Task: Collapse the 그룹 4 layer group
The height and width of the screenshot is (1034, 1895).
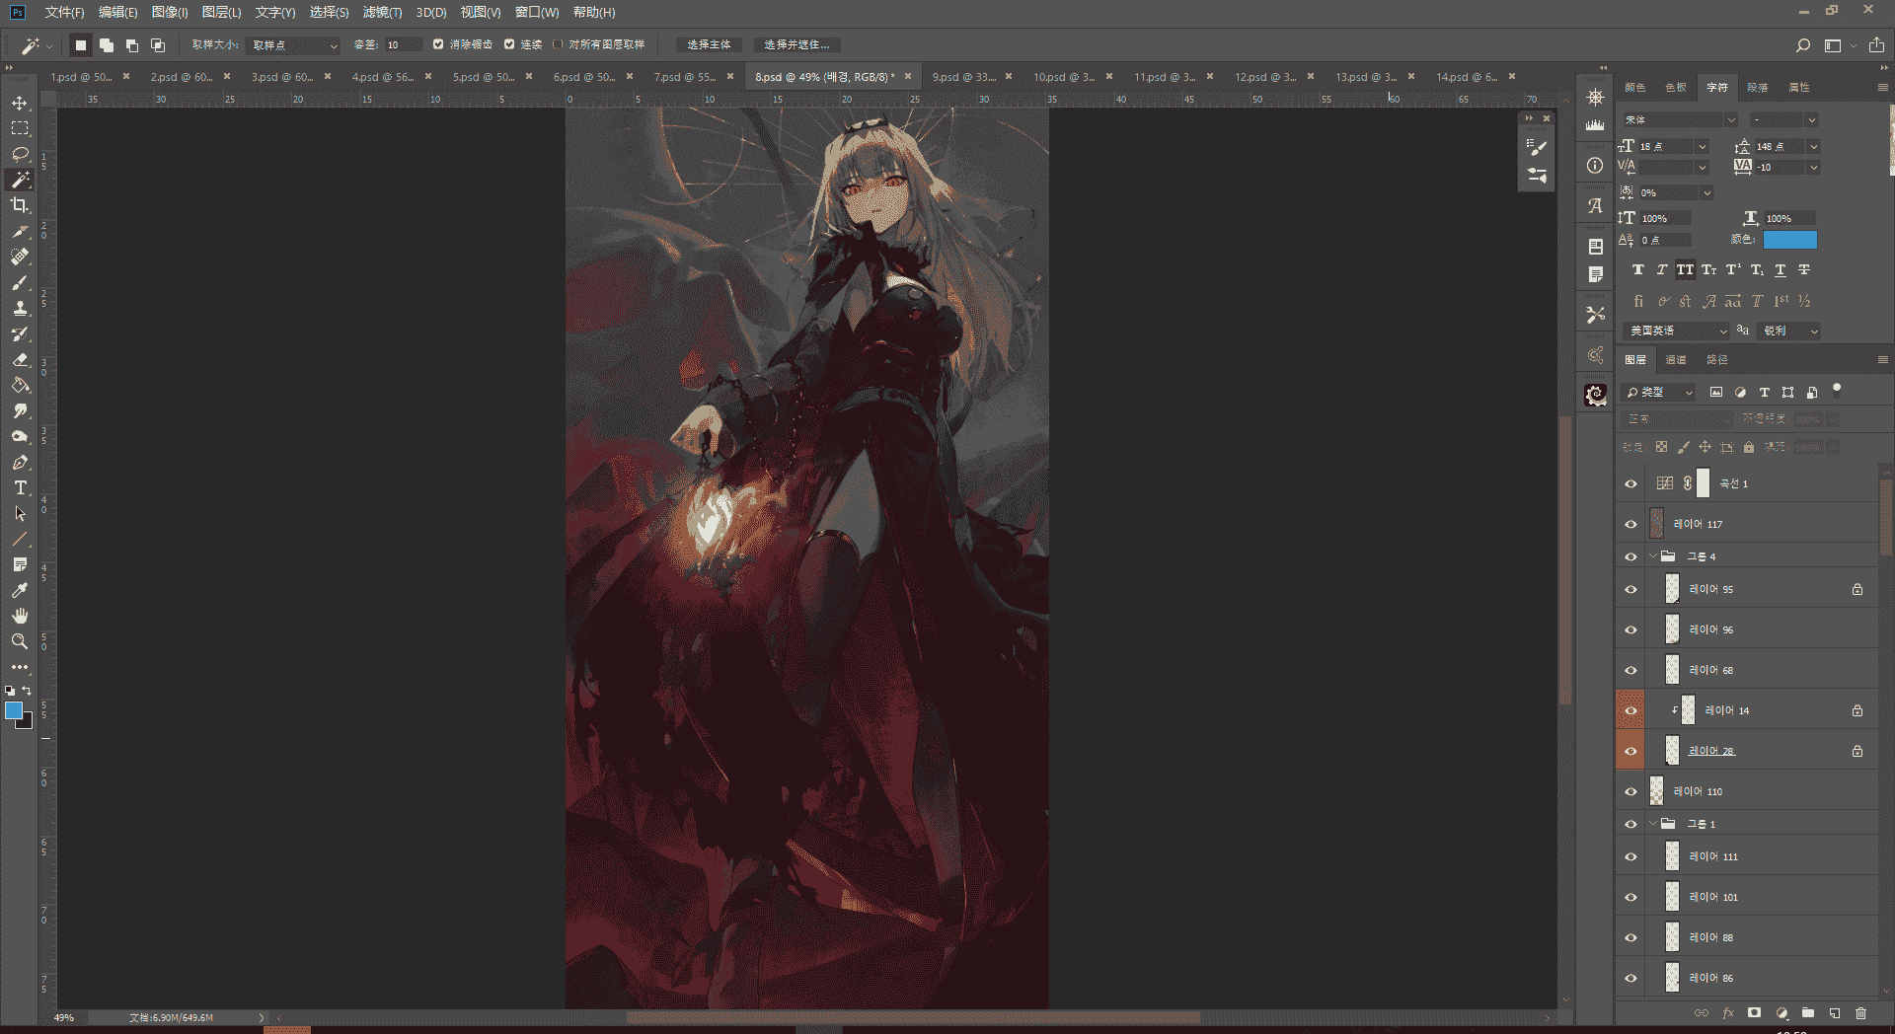Action: (x=1653, y=556)
